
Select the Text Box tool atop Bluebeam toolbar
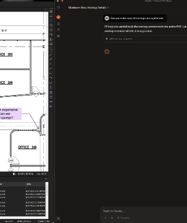(51, 11)
